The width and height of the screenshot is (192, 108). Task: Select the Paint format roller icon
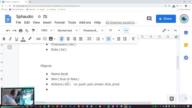[33, 31]
